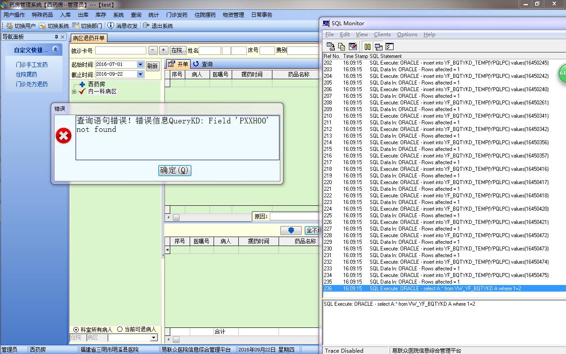Click the 切换用户 switch user toolbar icon
Image resolution: width=566 pixels, height=354 pixels.
9,26
